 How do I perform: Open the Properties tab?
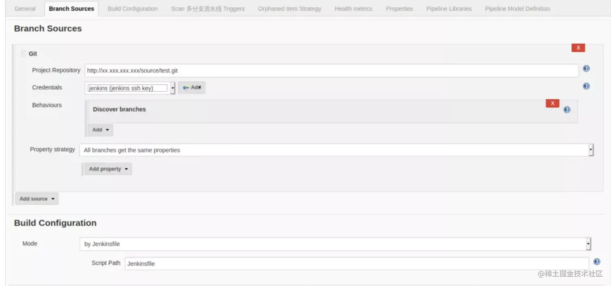coord(399,8)
